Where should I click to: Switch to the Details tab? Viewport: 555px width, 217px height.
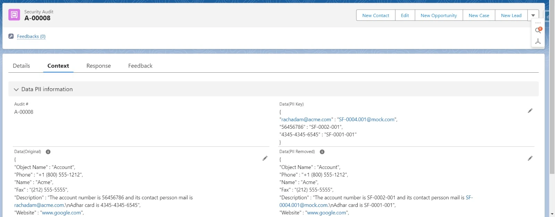[22, 66]
